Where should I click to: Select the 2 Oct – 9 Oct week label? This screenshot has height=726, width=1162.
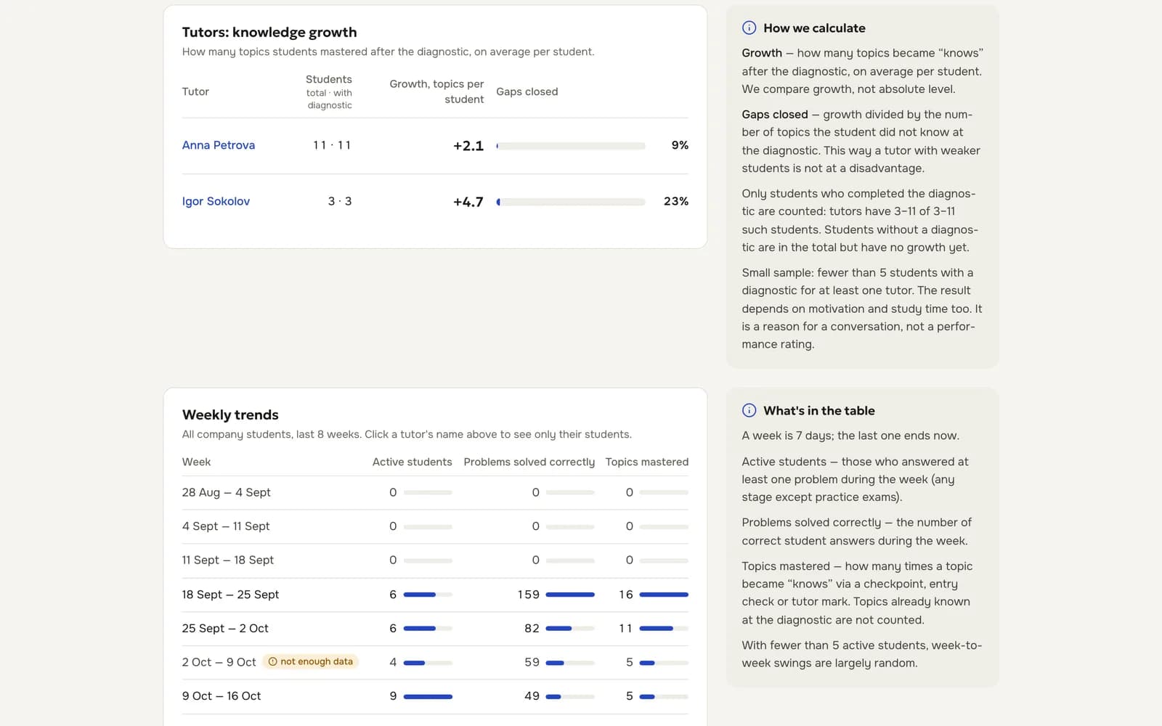pos(219,662)
